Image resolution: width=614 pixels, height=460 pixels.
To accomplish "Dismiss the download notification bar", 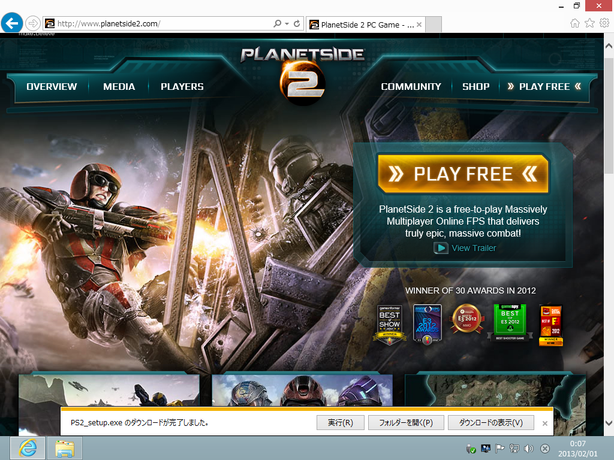I will coord(544,423).
